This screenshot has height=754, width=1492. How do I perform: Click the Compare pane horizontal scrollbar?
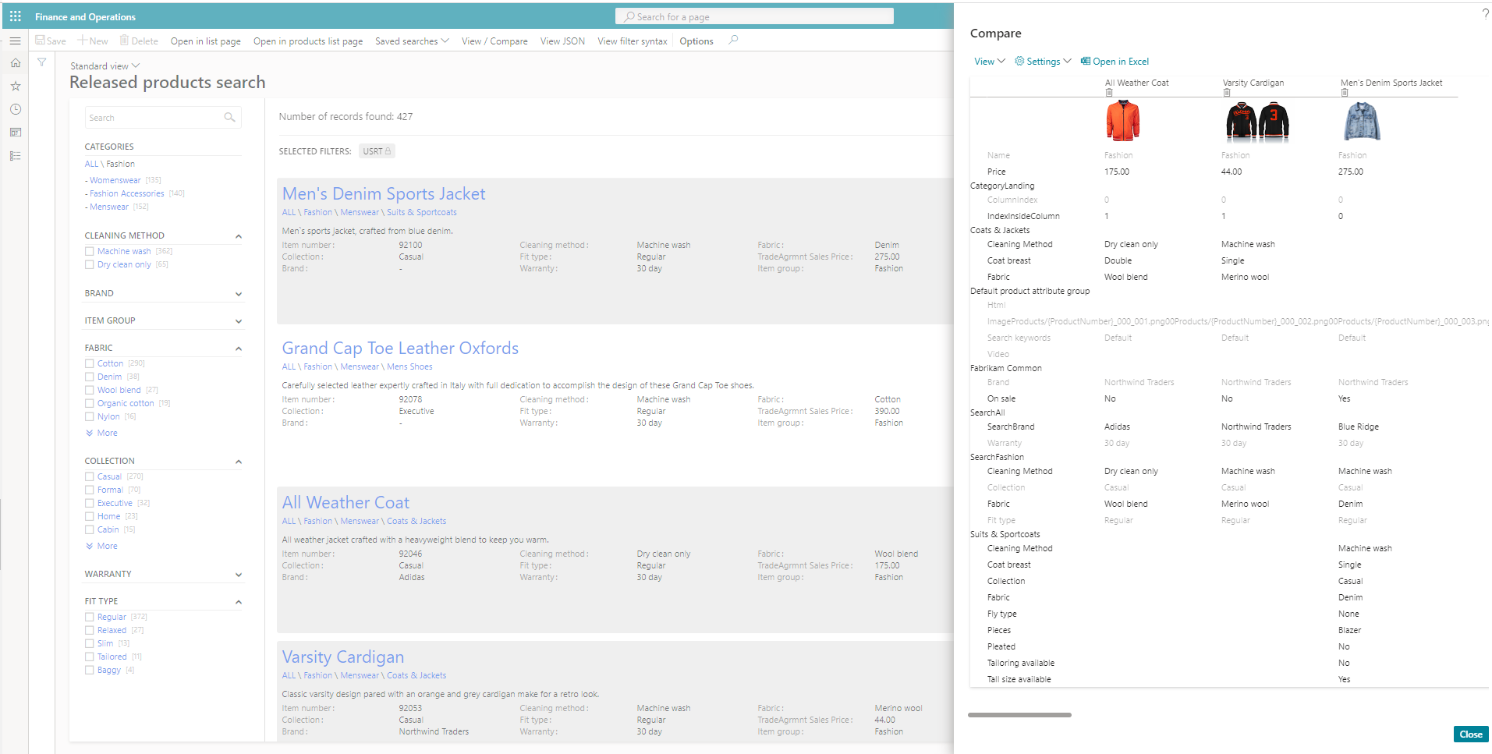(1019, 714)
